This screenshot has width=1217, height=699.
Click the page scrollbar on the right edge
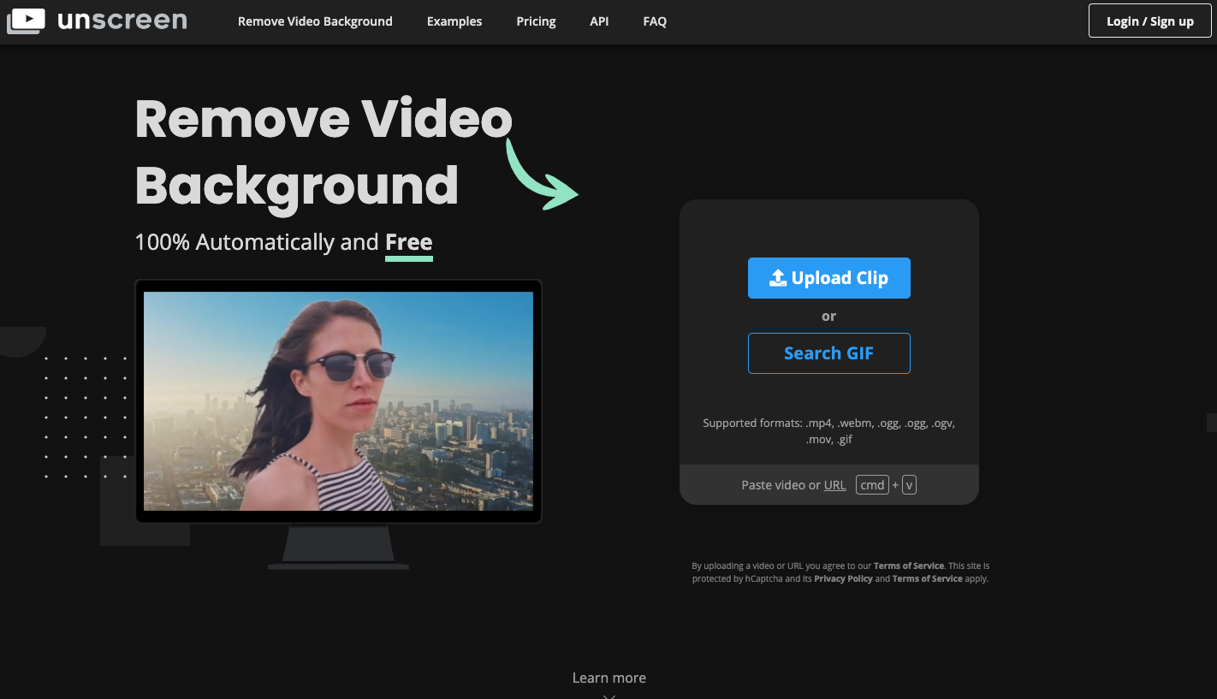[x=1211, y=422]
